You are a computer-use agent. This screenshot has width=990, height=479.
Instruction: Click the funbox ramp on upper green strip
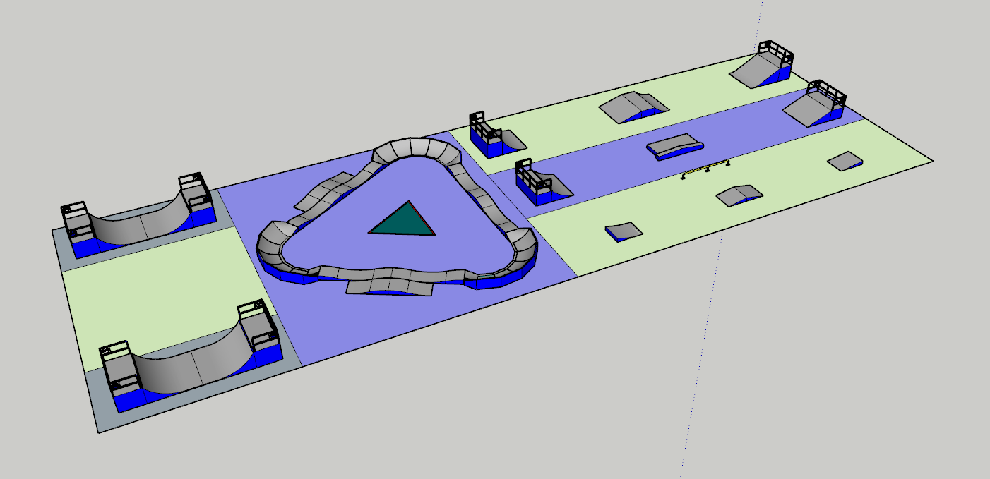coord(632,106)
